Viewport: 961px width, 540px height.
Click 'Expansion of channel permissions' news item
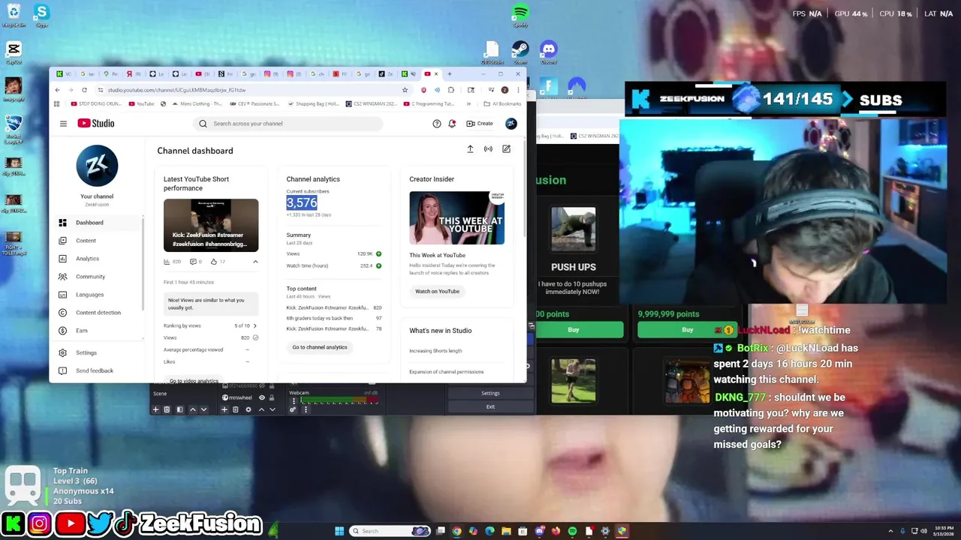tap(446, 372)
